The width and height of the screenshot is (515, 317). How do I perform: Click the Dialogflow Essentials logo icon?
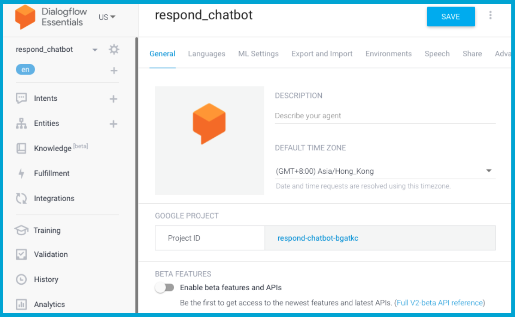[25, 17]
